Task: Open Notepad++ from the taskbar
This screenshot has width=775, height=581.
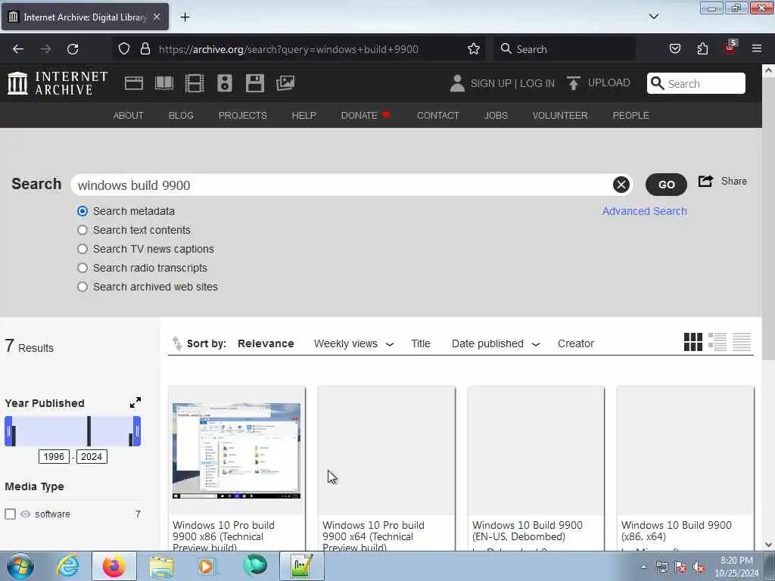Action: coord(301,566)
